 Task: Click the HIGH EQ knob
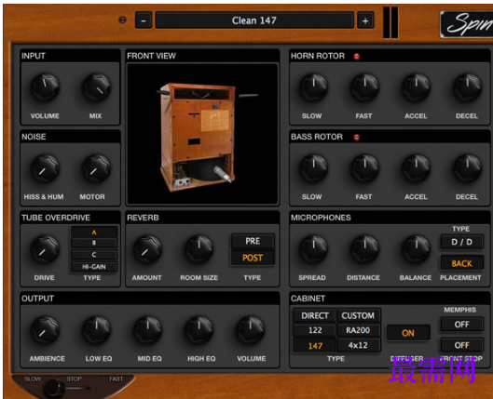click(x=199, y=330)
